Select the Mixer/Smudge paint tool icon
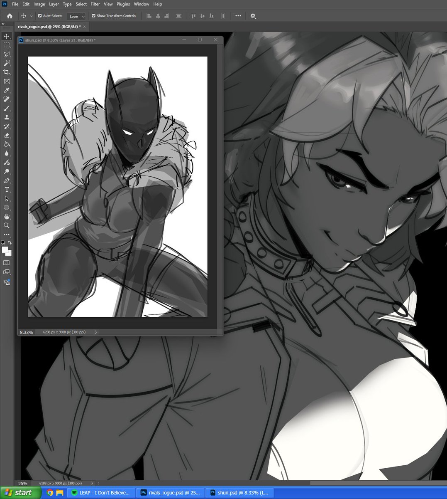The height and width of the screenshot is (499, 447). (x=7, y=163)
